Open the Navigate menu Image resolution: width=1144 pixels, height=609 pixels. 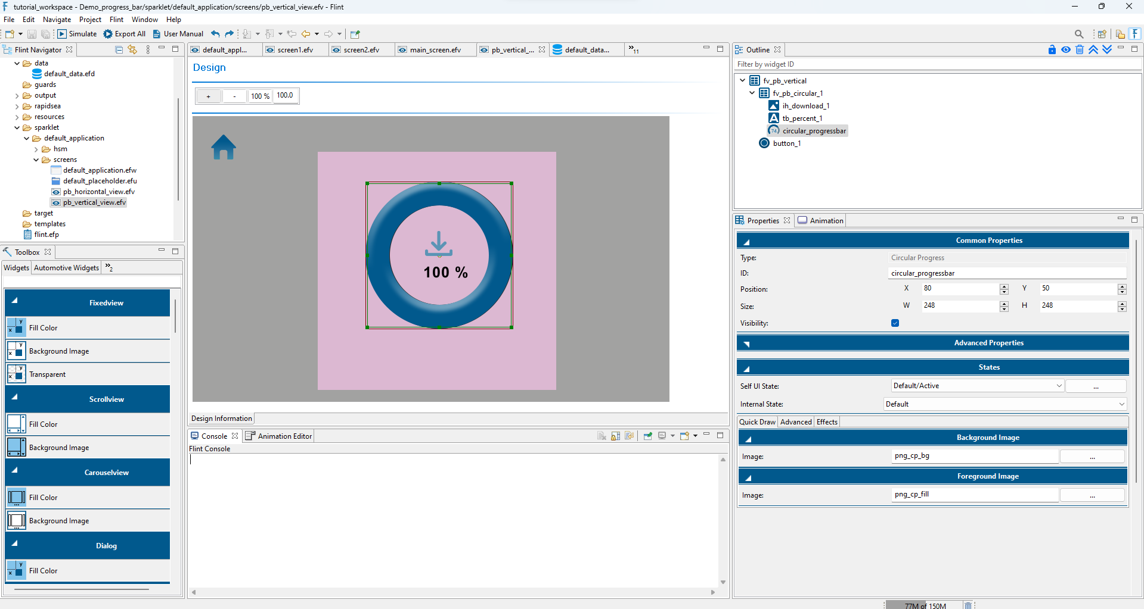pos(57,19)
